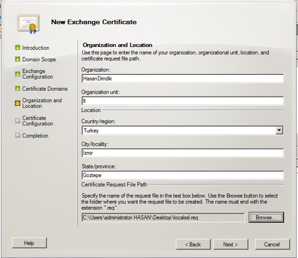Click the gray Certificate Configuration step indicator

17,121
